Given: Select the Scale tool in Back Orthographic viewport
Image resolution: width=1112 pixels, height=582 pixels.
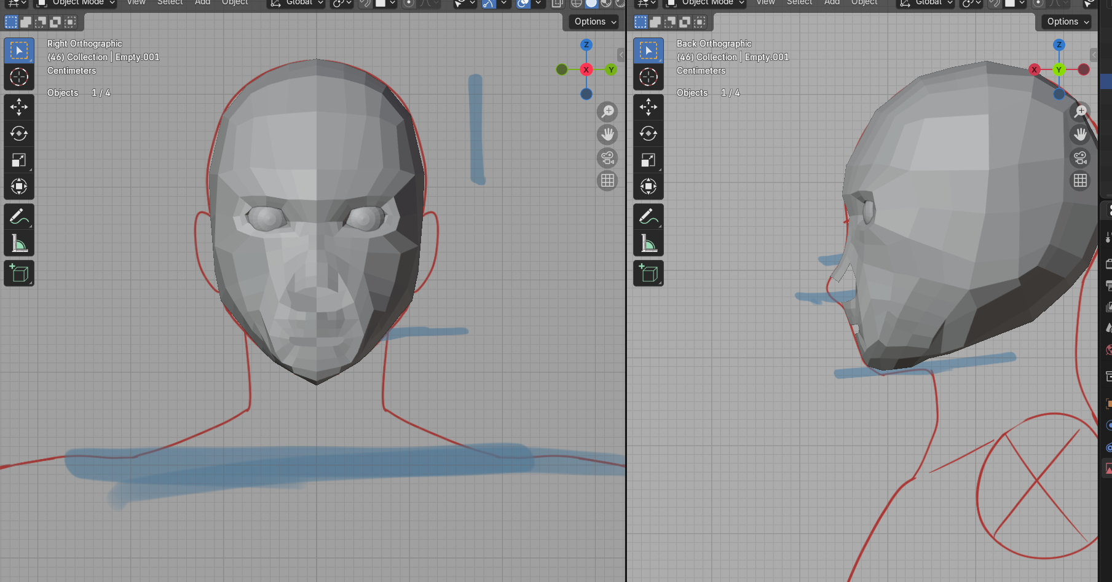Looking at the screenshot, I should 649,160.
